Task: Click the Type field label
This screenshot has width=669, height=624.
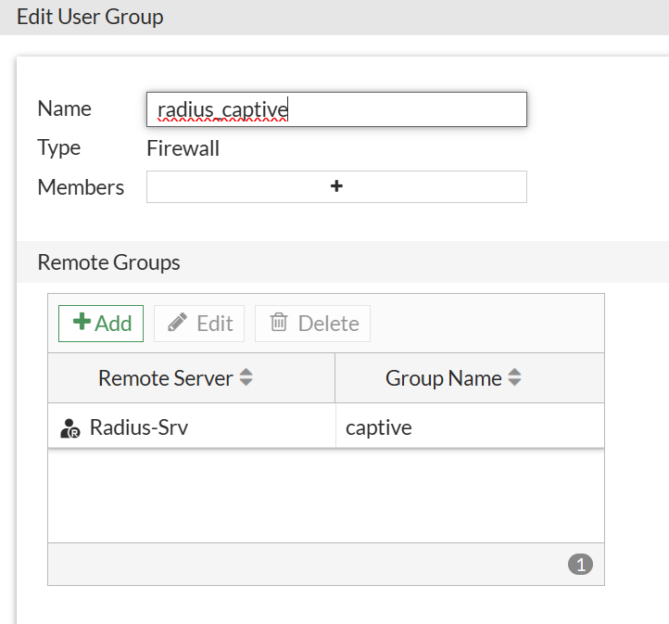Action: [59, 148]
